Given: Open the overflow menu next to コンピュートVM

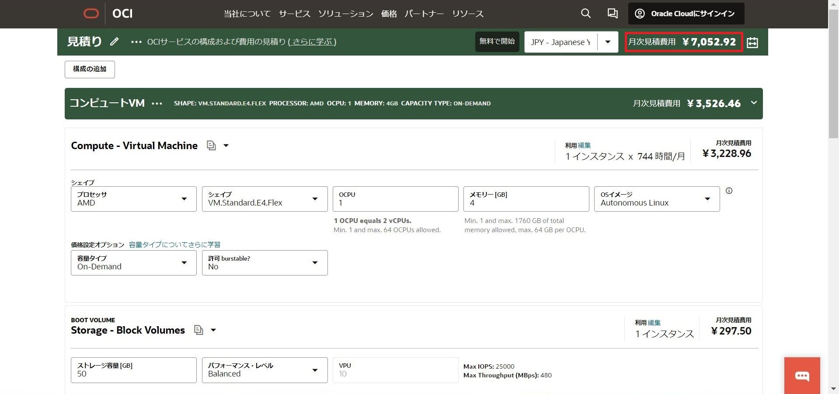Looking at the screenshot, I should point(156,103).
